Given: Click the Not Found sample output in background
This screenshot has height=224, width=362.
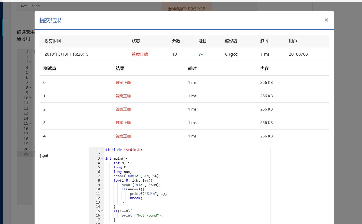Looking at the screenshot, I should (x=30, y=6).
